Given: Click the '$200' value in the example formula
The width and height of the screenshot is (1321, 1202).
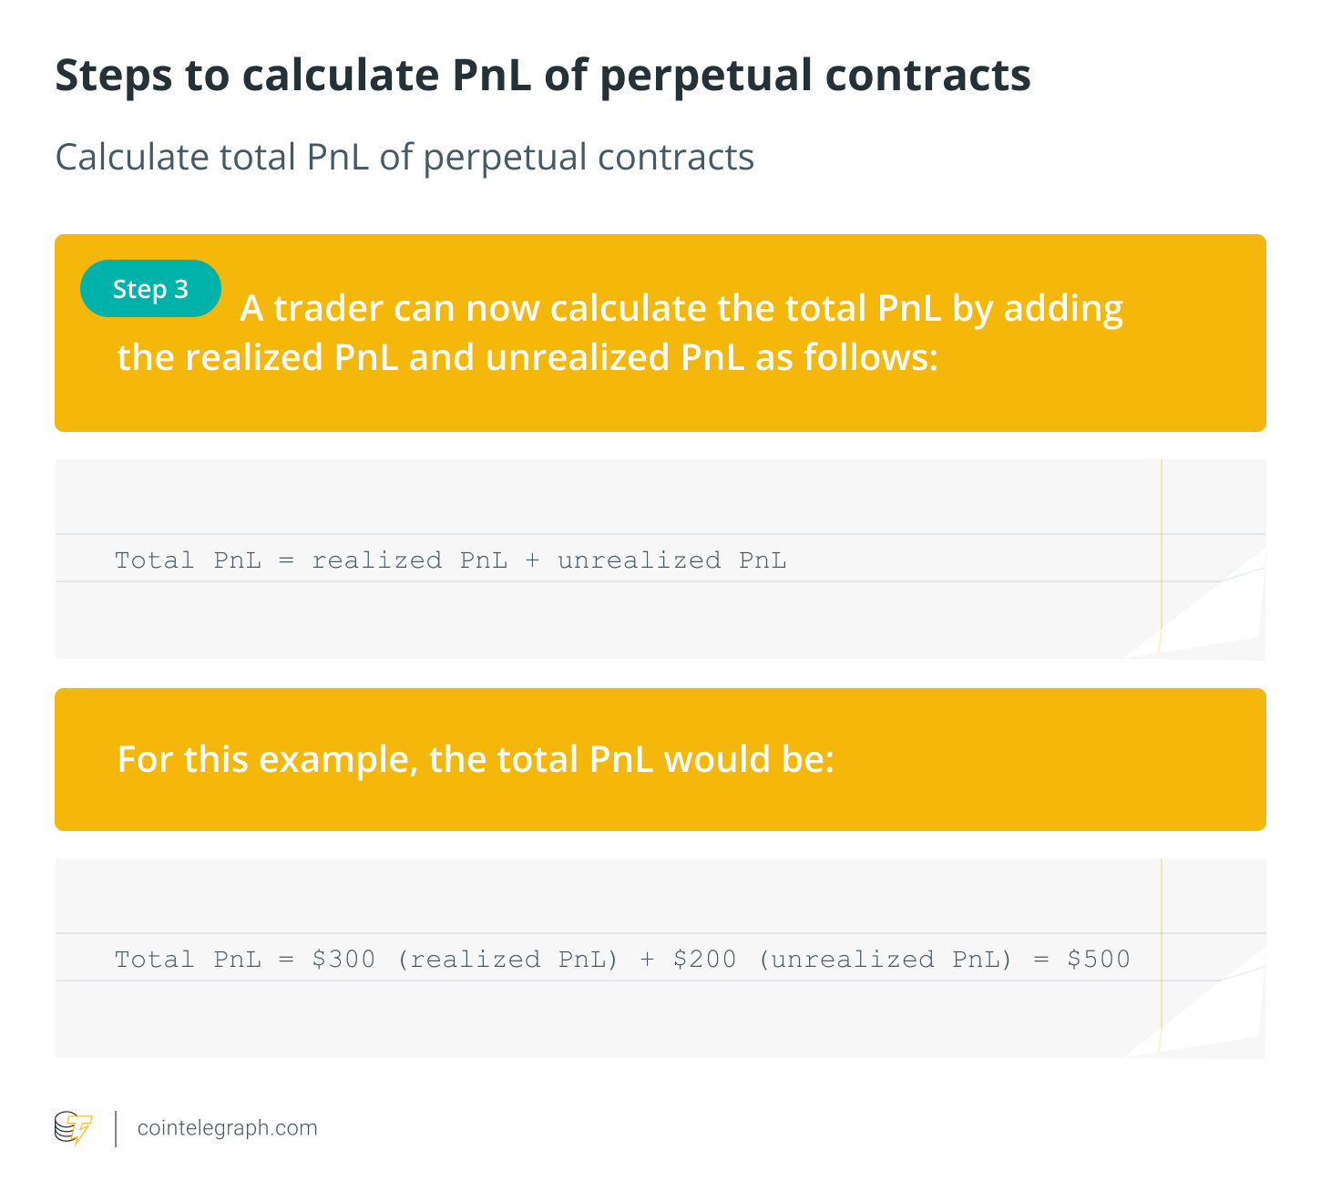Looking at the screenshot, I should (x=704, y=959).
